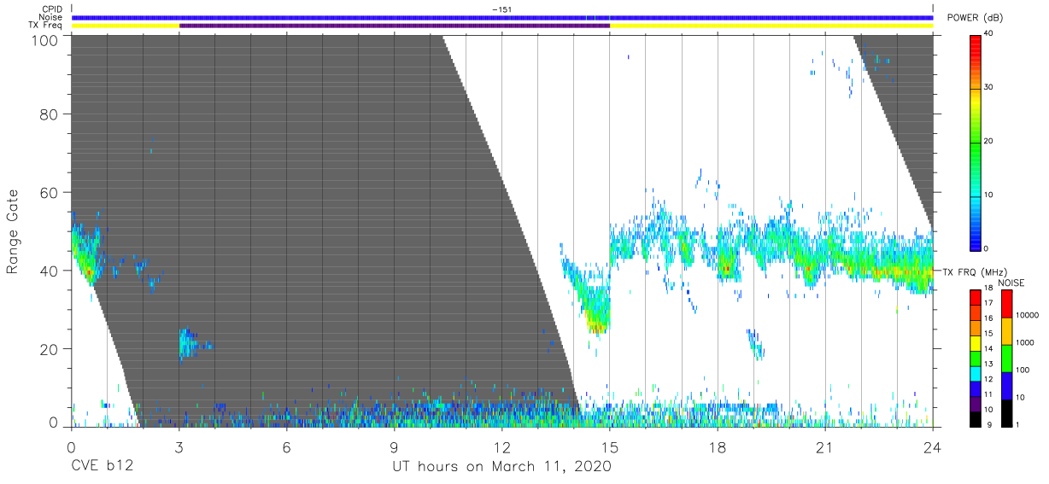1049x484 pixels.
Task: Click the 21 tick on the UT hours axis
Action: tap(825, 447)
